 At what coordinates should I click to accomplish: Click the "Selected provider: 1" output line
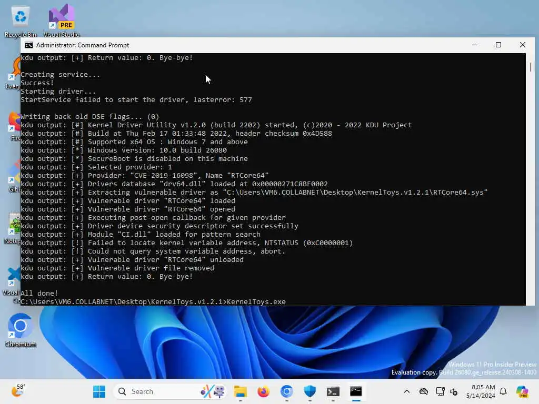pos(96,167)
